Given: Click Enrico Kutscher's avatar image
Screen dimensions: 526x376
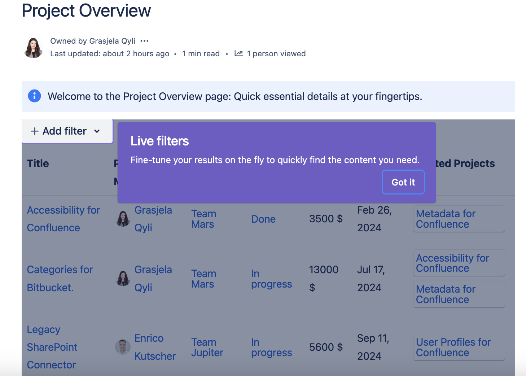Looking at the screenshot, I should [x=123, y=347].
